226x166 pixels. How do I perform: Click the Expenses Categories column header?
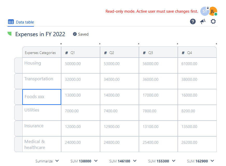click(40, 53)
